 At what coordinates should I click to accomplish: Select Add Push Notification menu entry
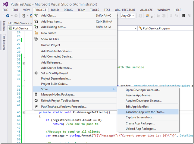tap(75, 51)
